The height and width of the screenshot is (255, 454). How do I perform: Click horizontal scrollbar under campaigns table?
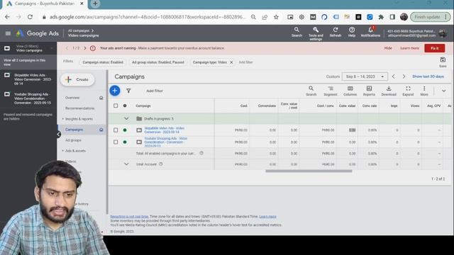tap(309, 171)
